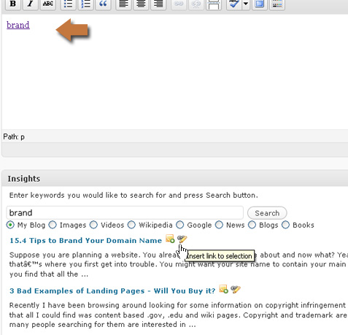Viewport: 348px width, 335px height.
Task: Select the Images radio button
Action: click(53, 225)
